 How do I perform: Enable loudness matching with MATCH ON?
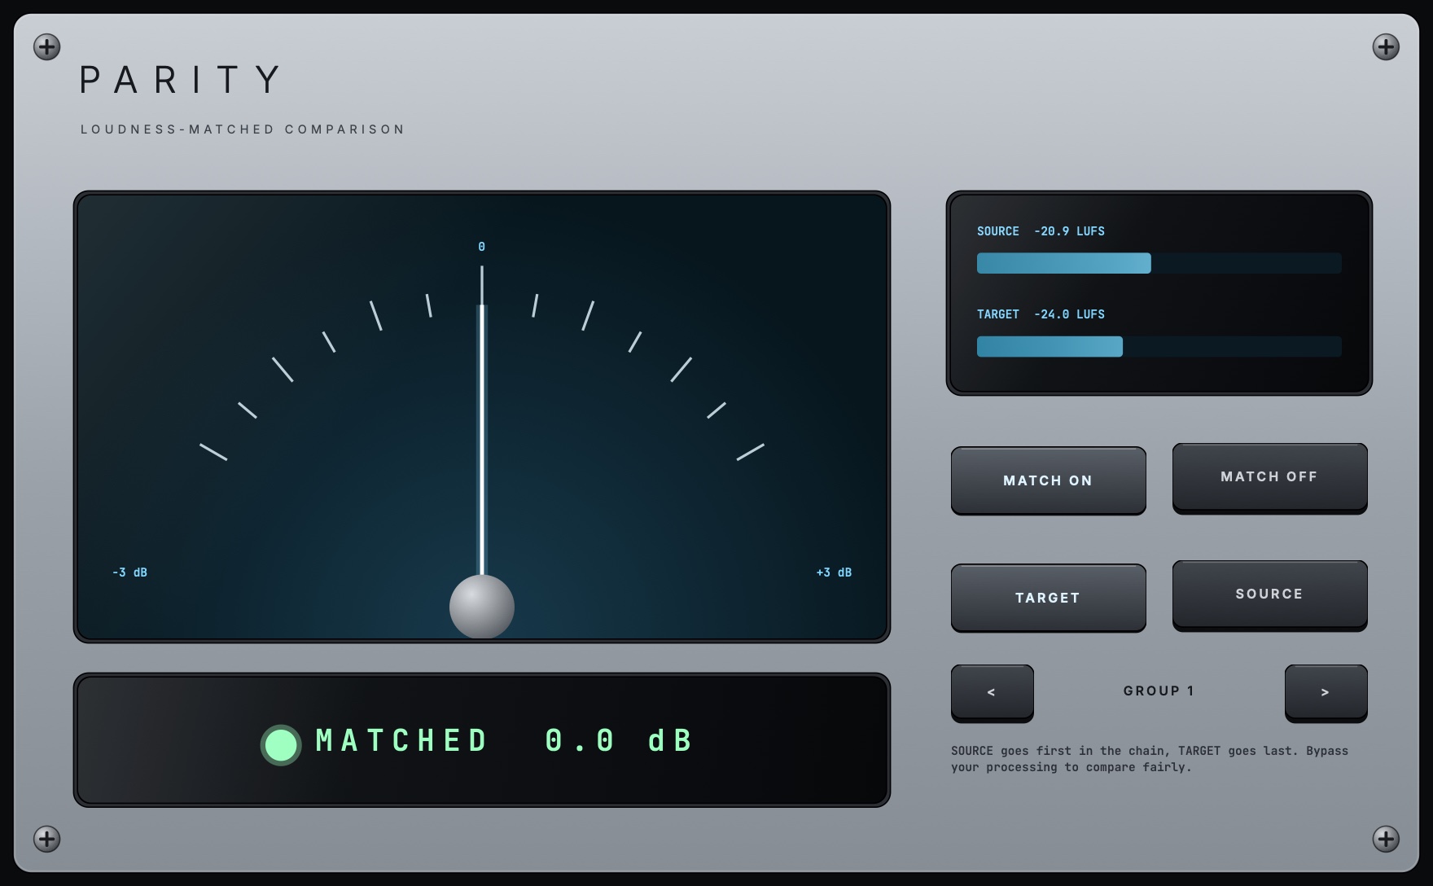(1048, 480)
